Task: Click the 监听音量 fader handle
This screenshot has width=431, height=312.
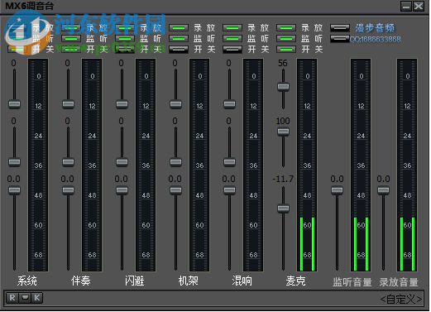Action: click(337, 190)
